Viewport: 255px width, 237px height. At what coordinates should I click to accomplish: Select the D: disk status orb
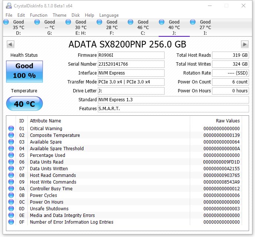[x=6, y=22]
